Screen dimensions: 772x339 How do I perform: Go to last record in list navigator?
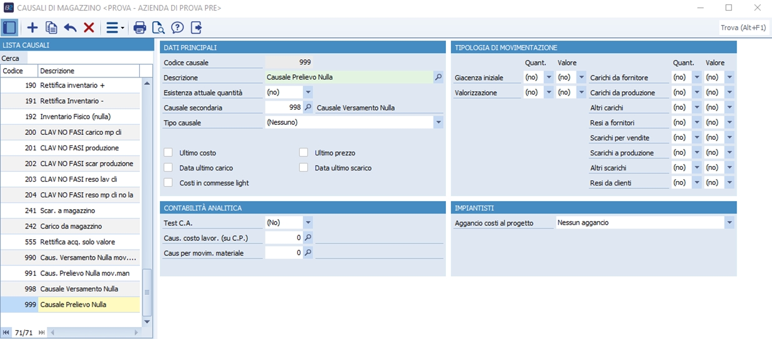(x=42, y=333)
